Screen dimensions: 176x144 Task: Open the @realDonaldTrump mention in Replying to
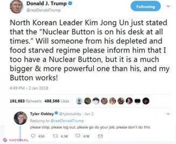pos(67,121)
